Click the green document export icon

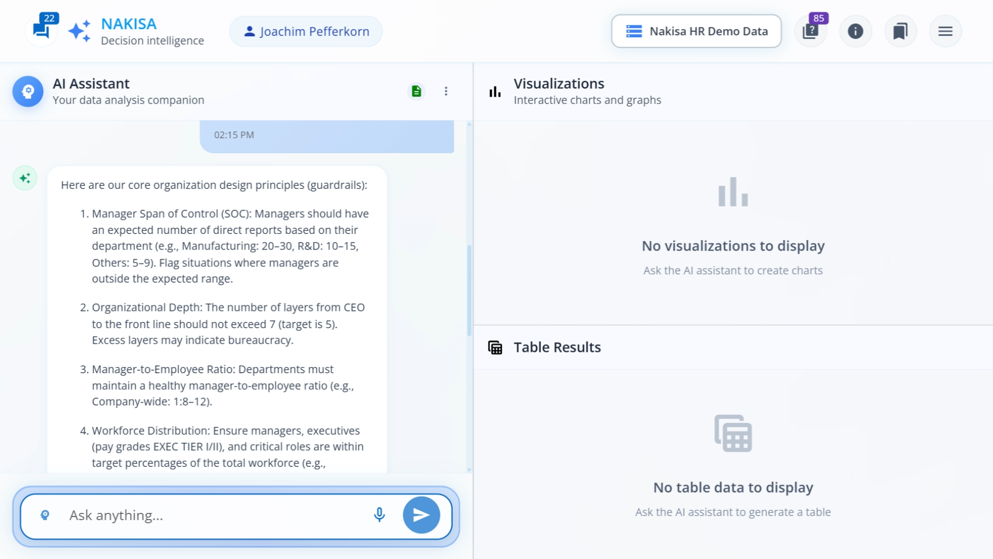coord(416,91)
